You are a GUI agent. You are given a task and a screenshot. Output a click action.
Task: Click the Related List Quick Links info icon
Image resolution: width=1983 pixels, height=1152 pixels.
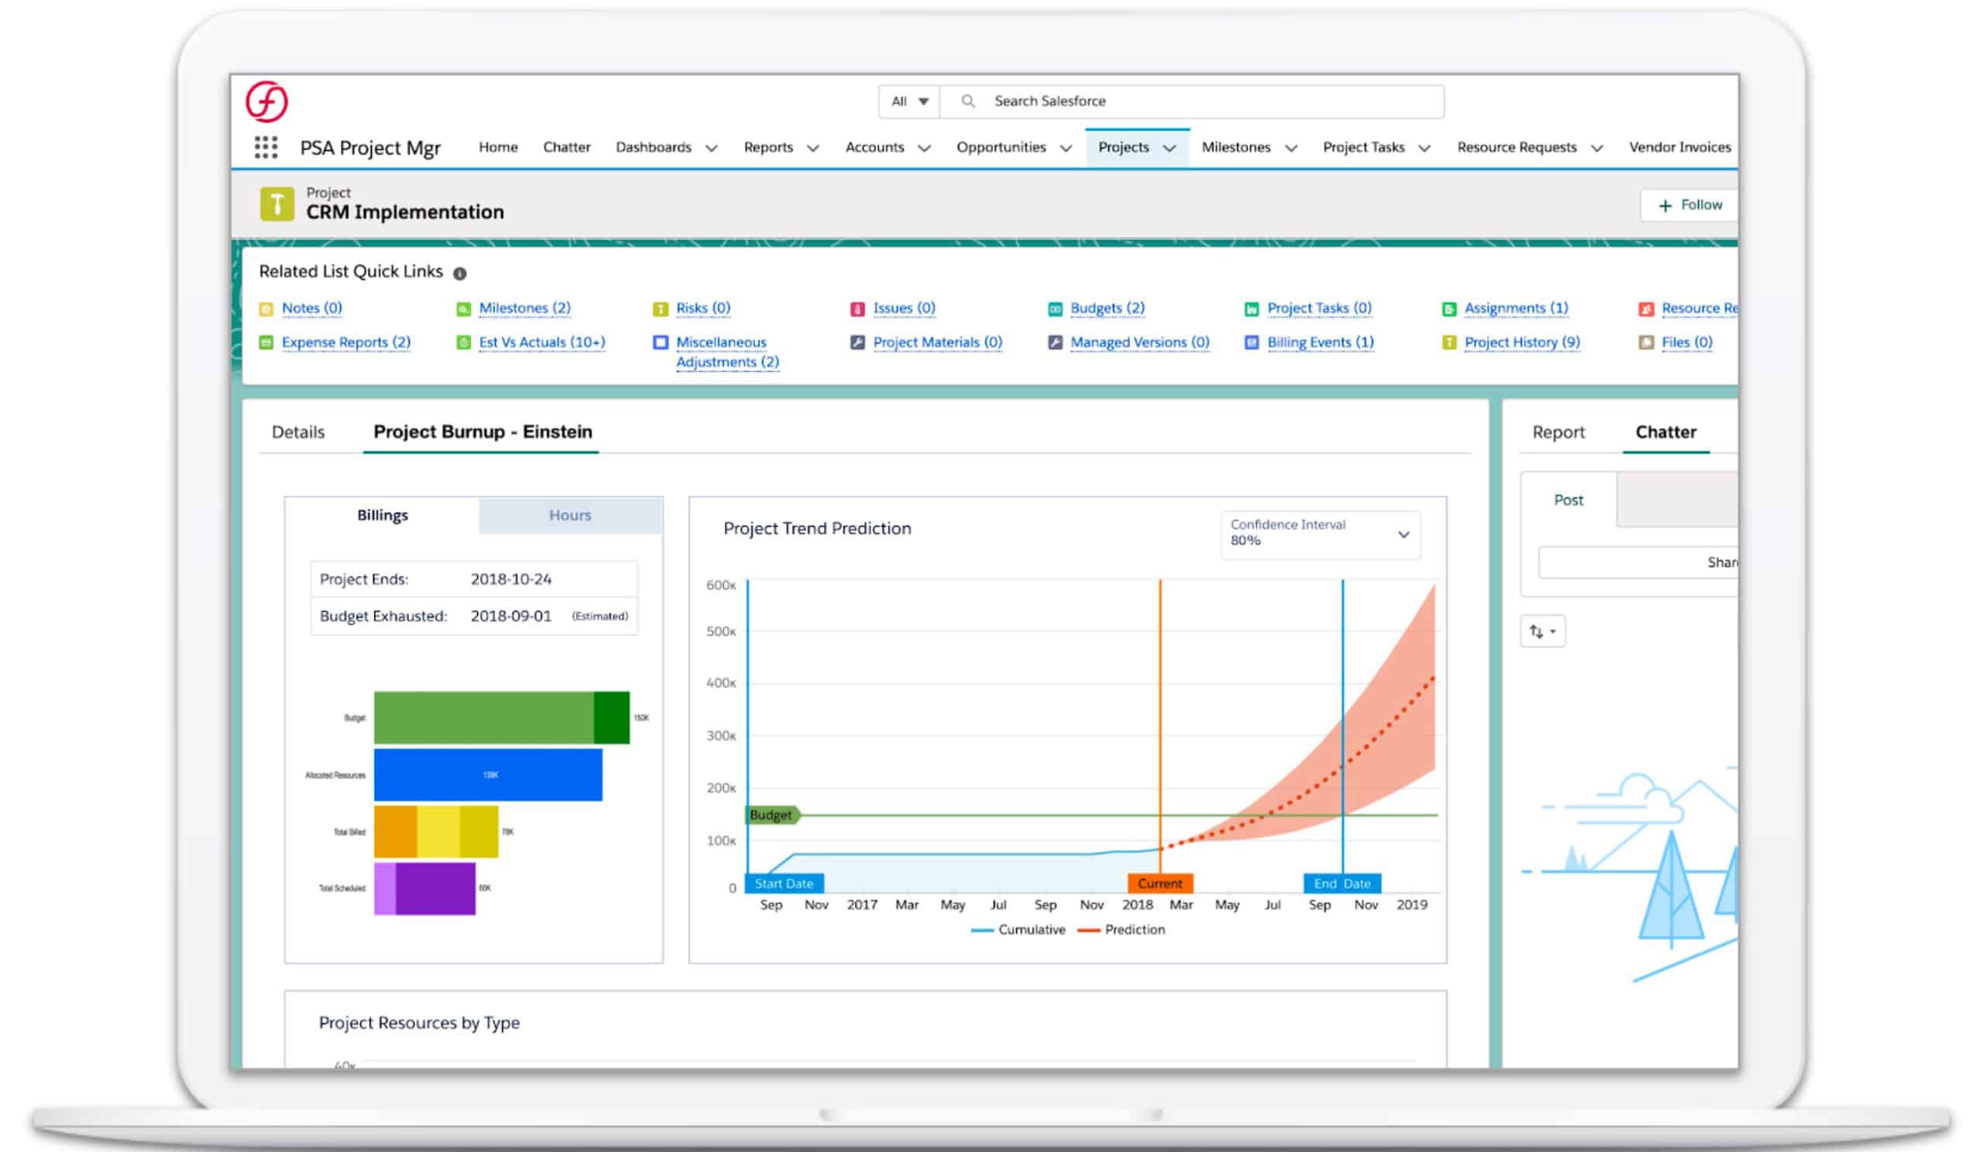click(460, 272)
